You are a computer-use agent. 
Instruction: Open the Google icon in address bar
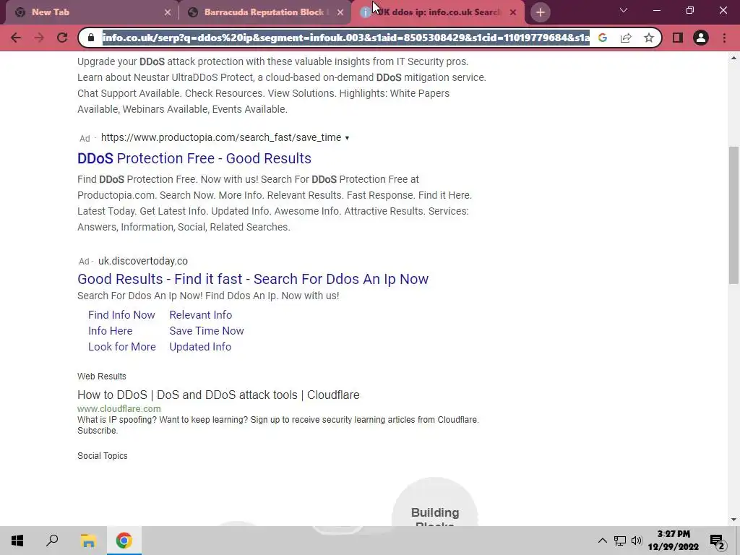click(603, 38)
